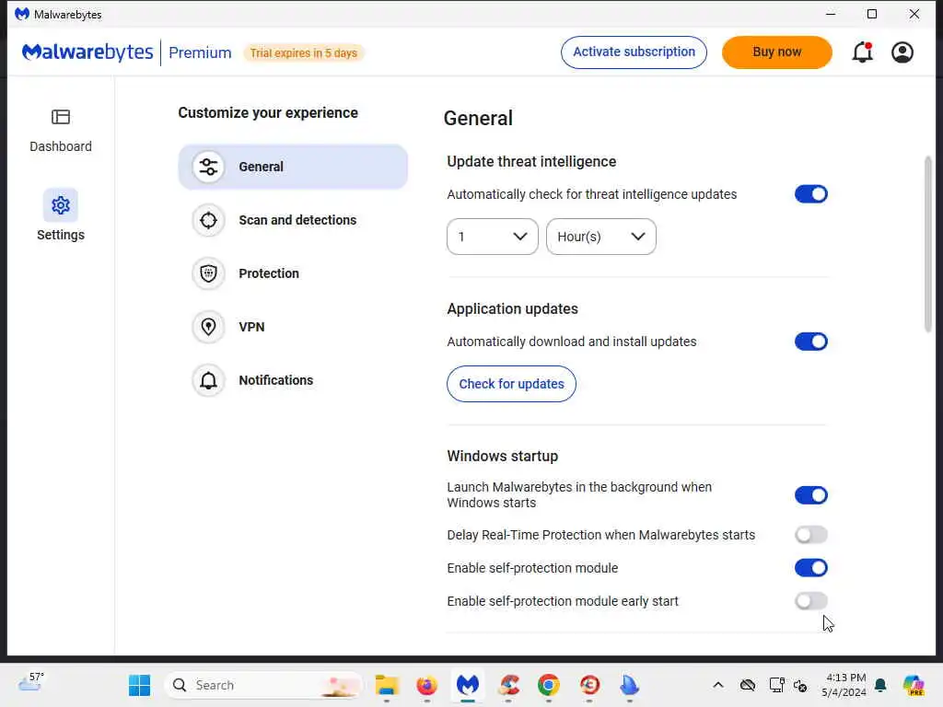Screen dimensions: 943x707
Task: Click the weather widget showing 57°
Action: coord(31,682)
